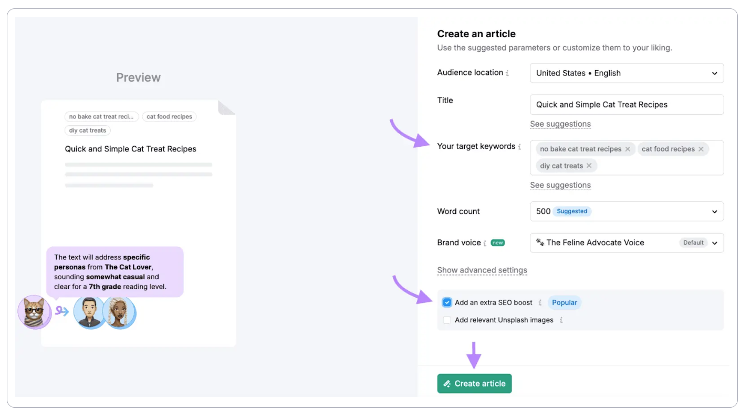Enable Add relevant Unsplash images

click(x=446, y=320)
